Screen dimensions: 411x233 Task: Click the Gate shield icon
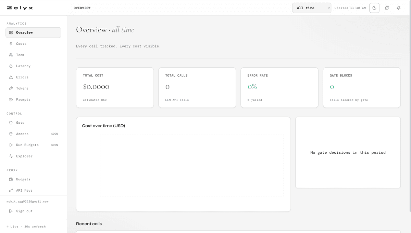tap(11, 123)
